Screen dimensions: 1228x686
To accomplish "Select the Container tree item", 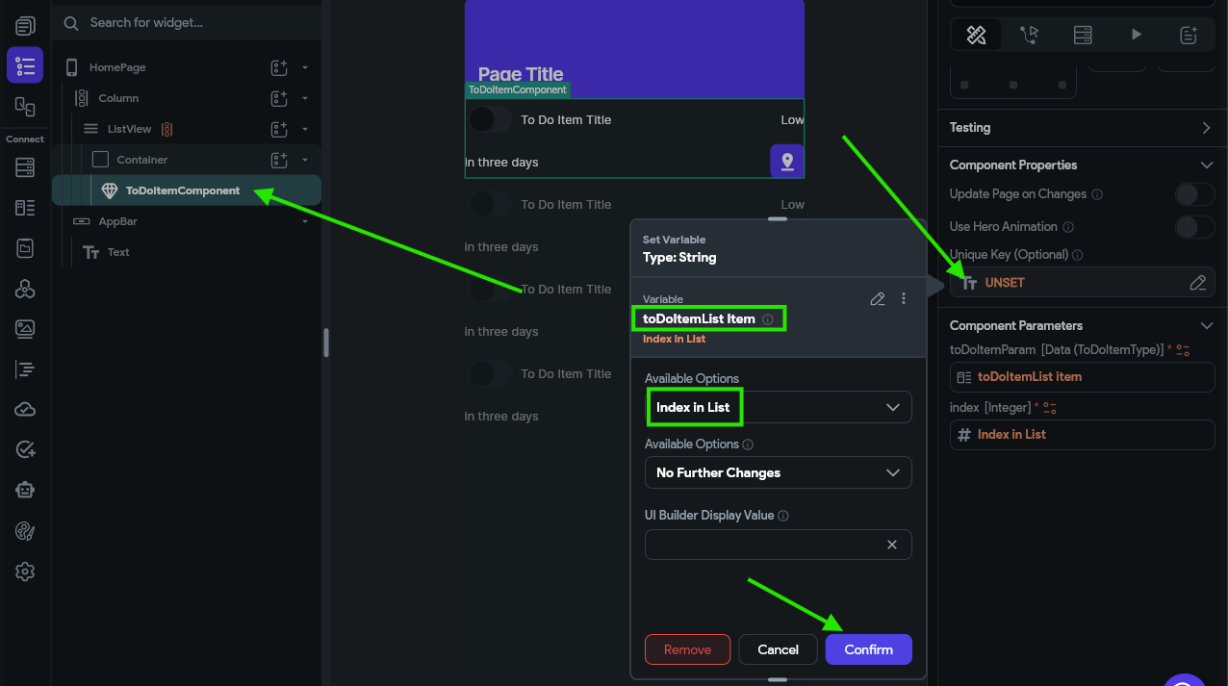I will 187,160.
